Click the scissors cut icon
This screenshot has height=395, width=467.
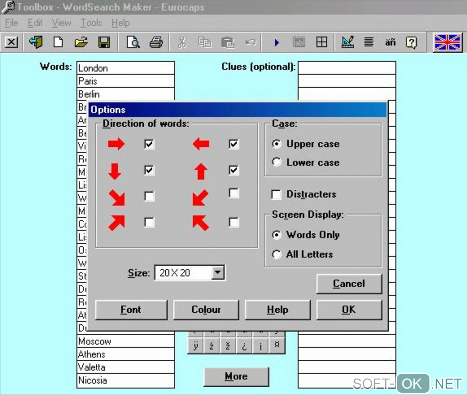[182, 42]
